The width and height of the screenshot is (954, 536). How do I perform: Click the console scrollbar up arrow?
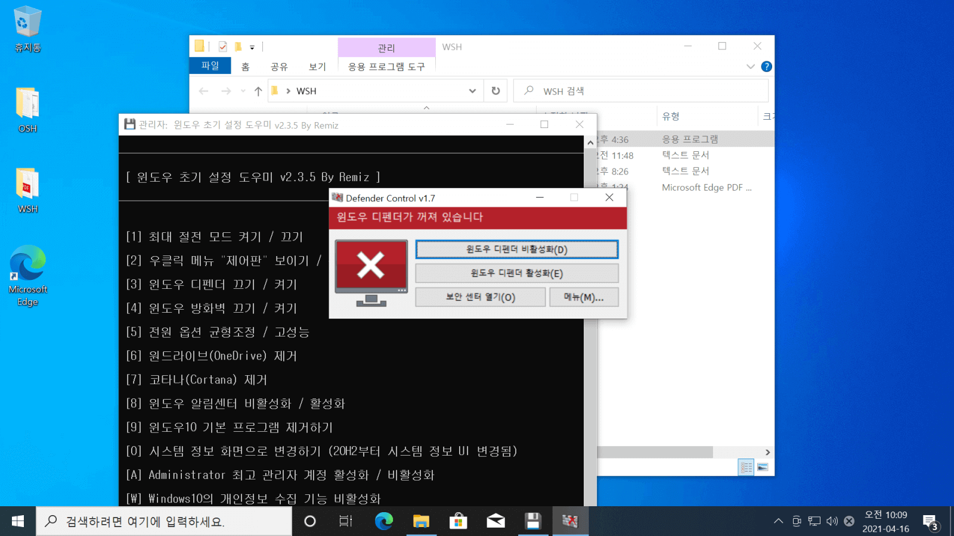pos(590,142)
